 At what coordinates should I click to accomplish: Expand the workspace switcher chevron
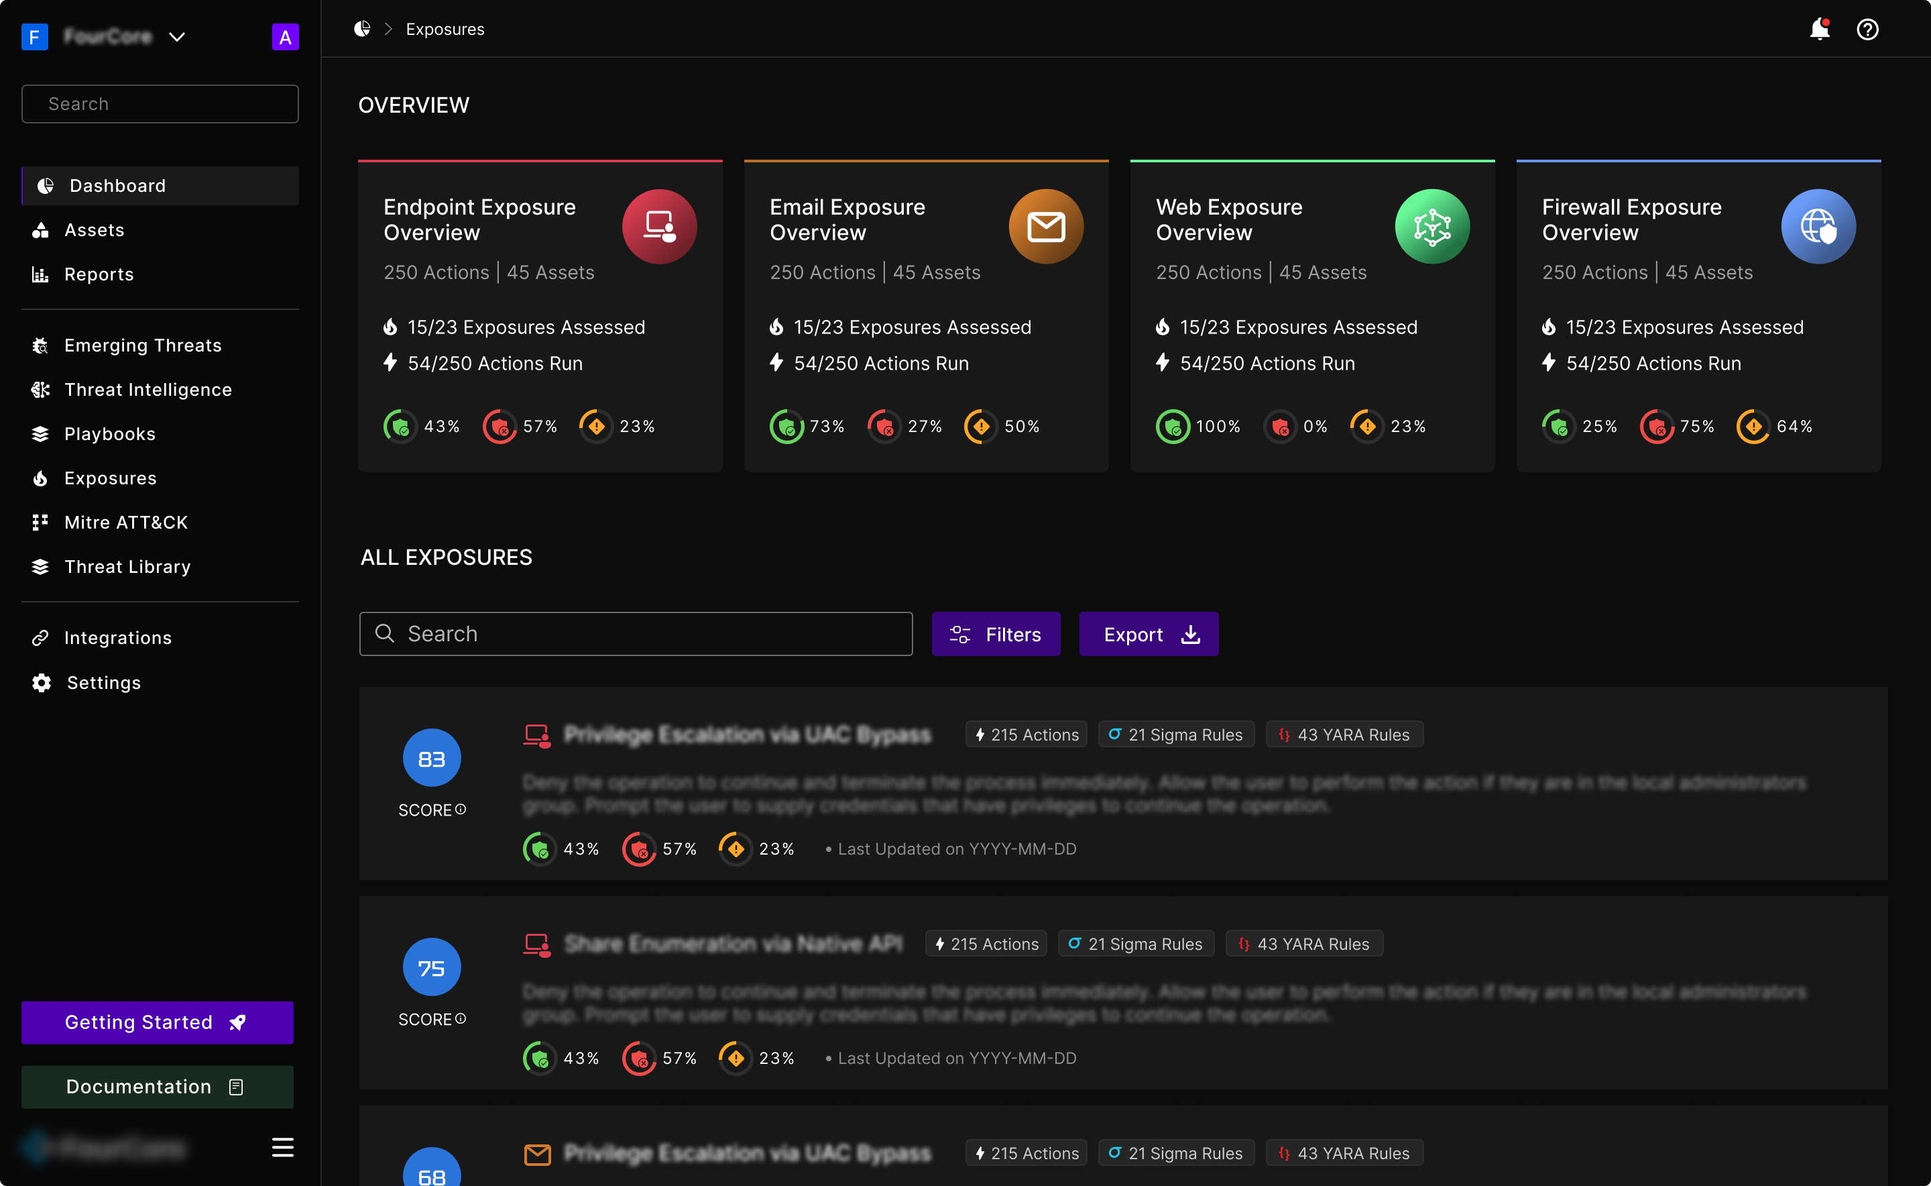click(x=177, y=37)
